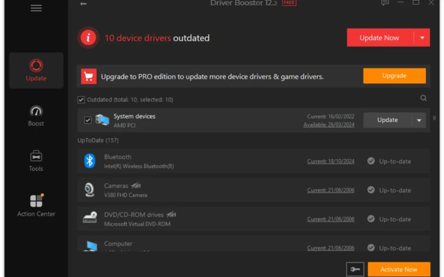Expand the Update Now dropdown arrow

(x=422, y=37)
